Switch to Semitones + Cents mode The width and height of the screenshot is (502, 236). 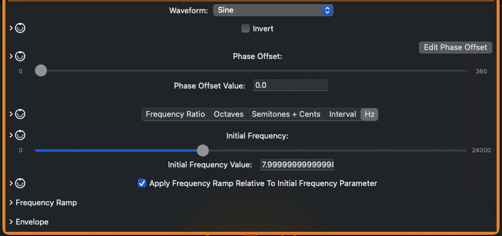[x=286, y=114]
